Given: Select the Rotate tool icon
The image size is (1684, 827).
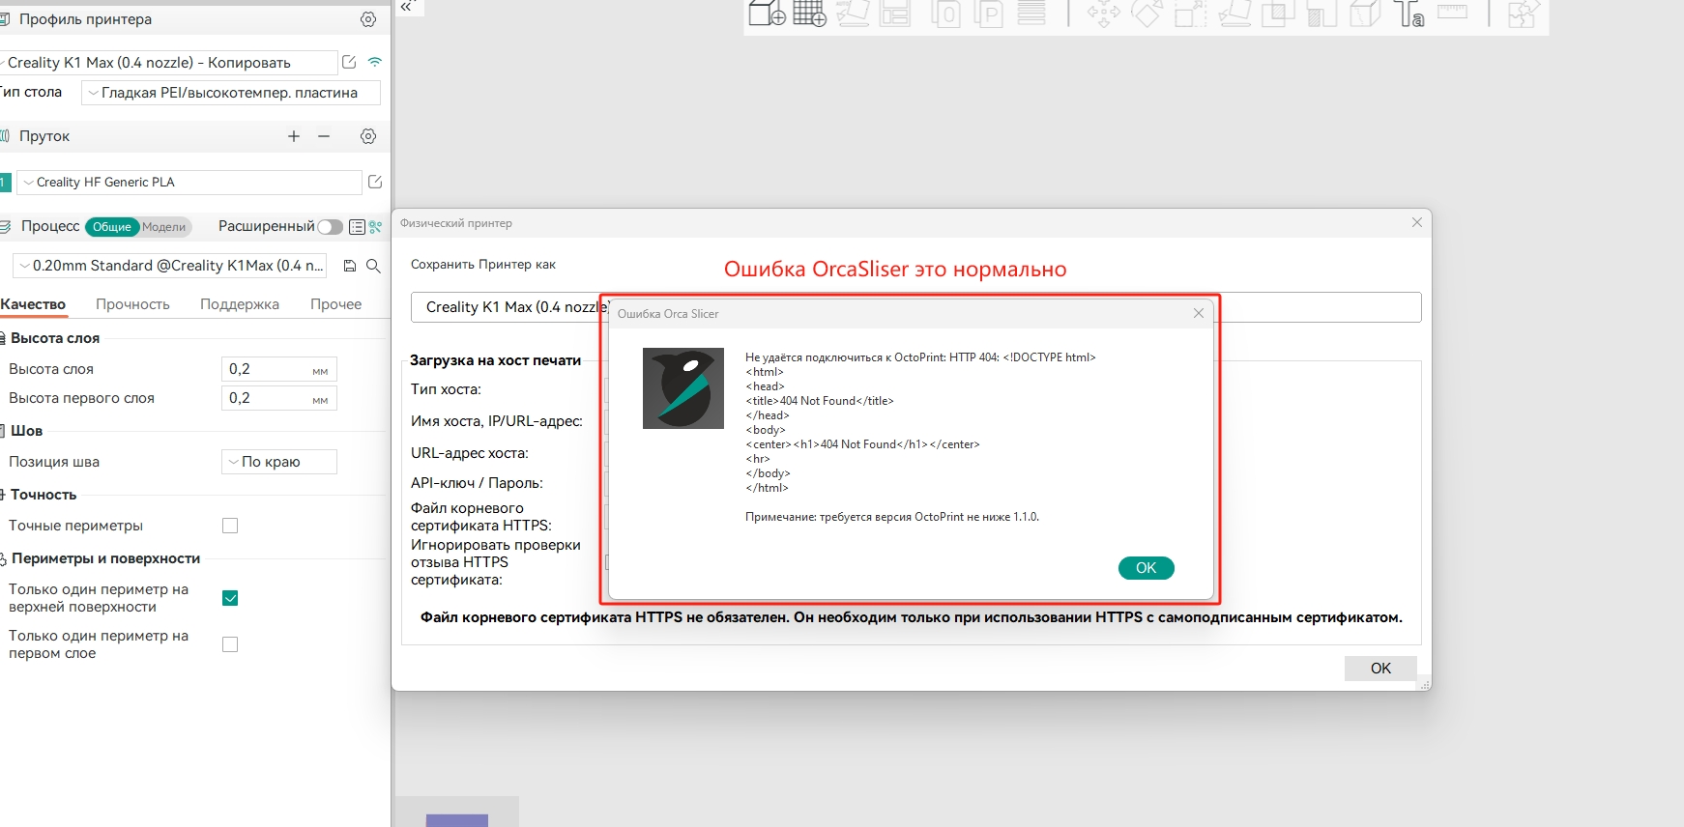Looking at the screenshot, I should click(1147, 13).
